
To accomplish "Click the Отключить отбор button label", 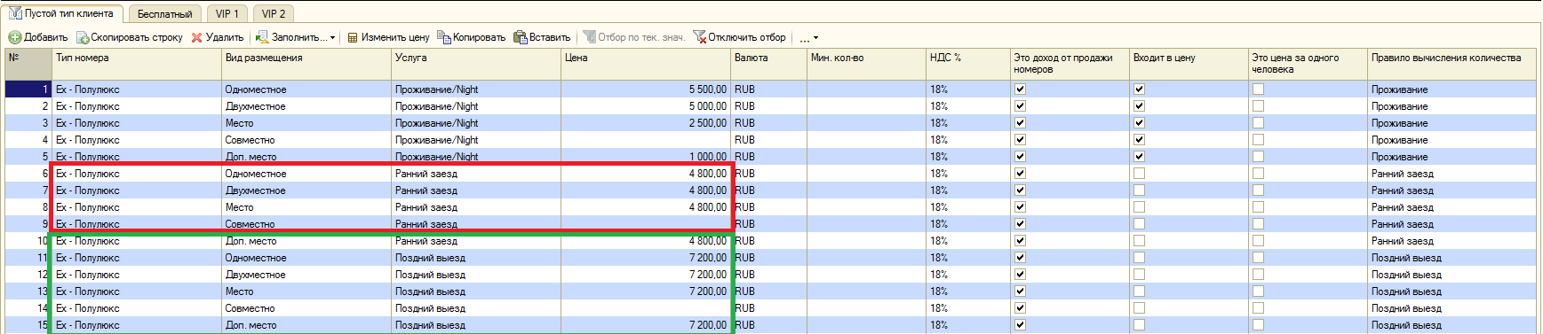I will coord(747,37).
